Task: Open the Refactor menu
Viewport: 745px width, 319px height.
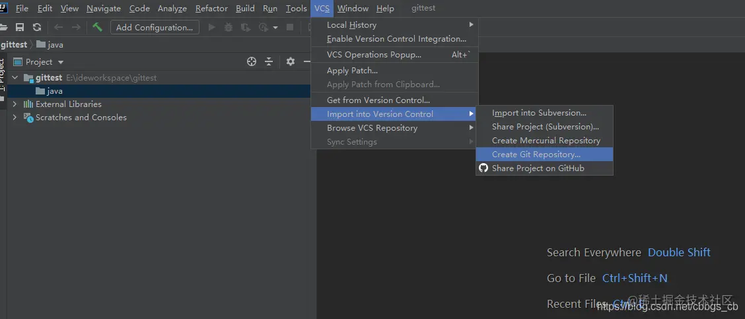Action: (x=211, y=8)
